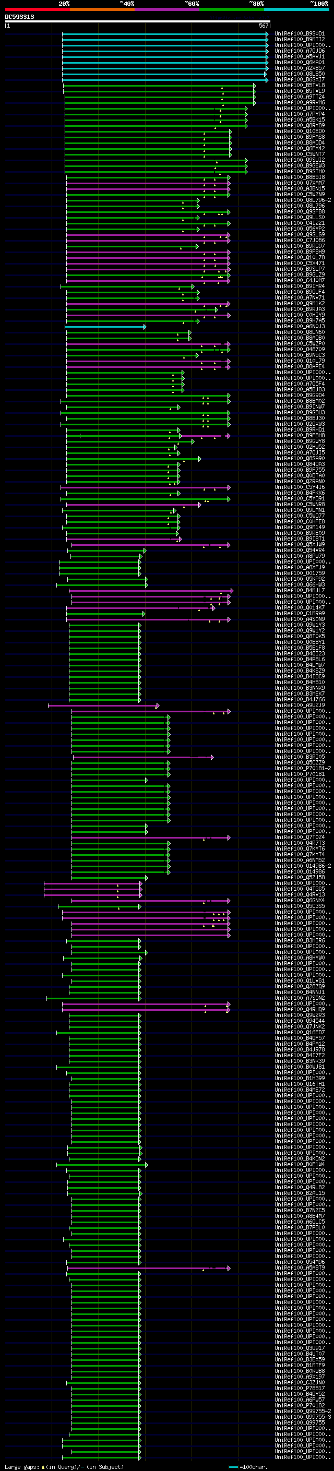Click the red ~20% identity legend segment
Viewport: 334px width, 1471px height.
37,9
